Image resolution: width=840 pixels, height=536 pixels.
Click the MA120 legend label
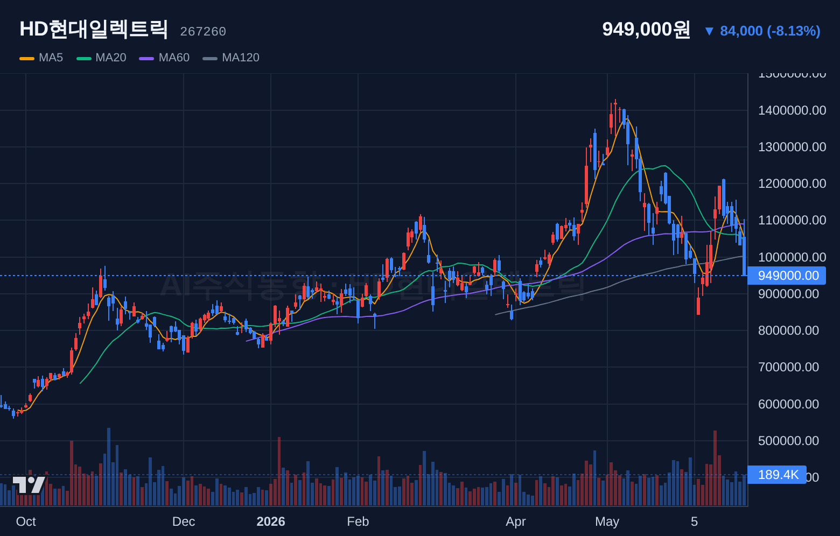click(x=241, y=58)
